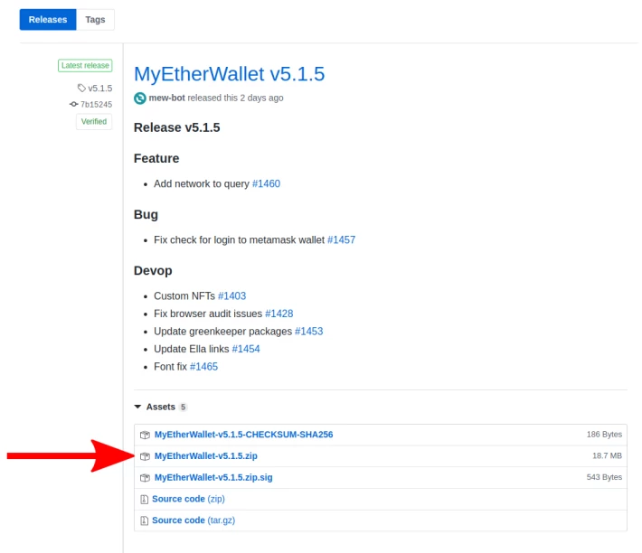Click the mew-bot avatar icon
This screenshot has width=642, height=553.
[140, 98]
